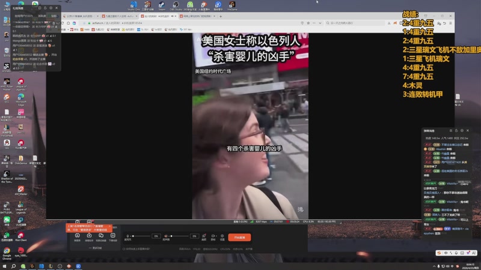Screen dimensions: 481x270
Task: Click the record camera icon in streaming tool
Action: point(213,237)
